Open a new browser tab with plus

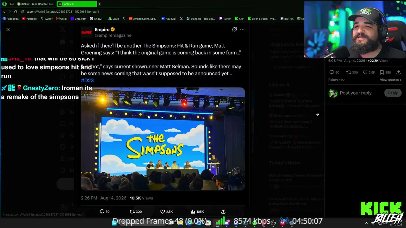[99, 4]
